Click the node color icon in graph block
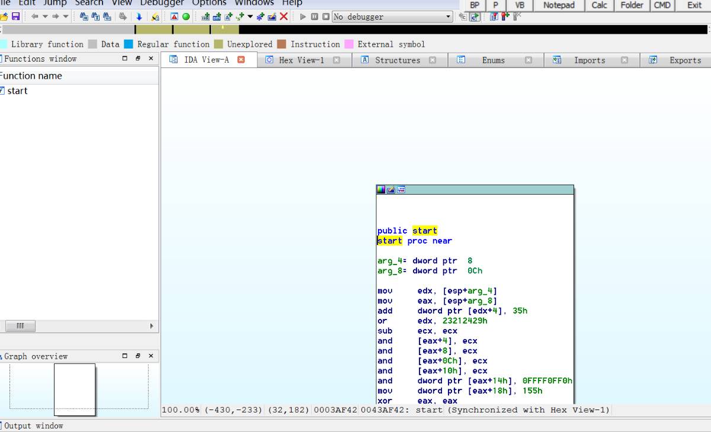This screenshot has height=432, width=711. pyautogui.click(x=381, y=190)
